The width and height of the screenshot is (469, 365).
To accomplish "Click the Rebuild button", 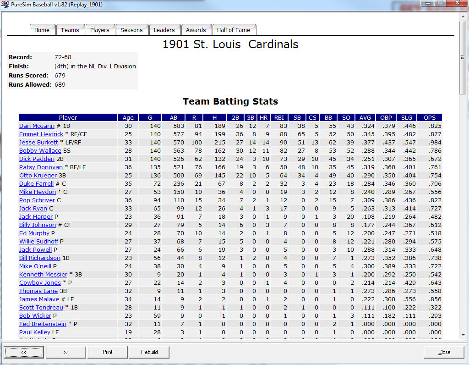I will [x=149, y=352].
